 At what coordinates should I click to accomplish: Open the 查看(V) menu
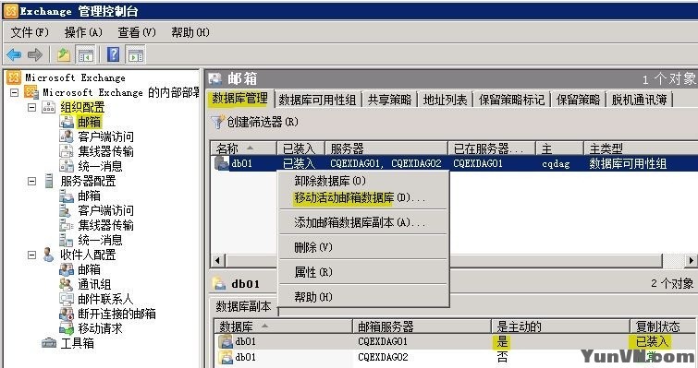[137, 32]
